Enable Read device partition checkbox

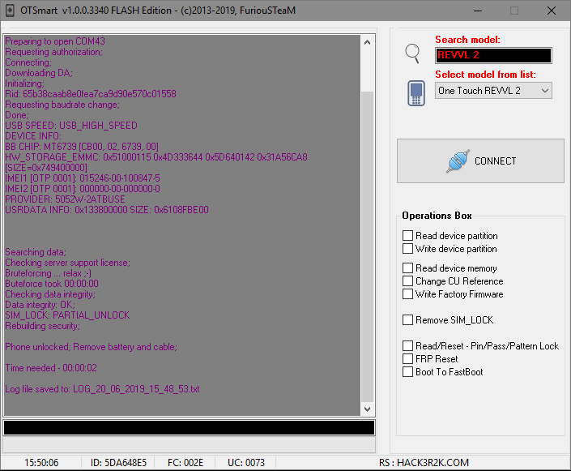[x=407, y=235]
